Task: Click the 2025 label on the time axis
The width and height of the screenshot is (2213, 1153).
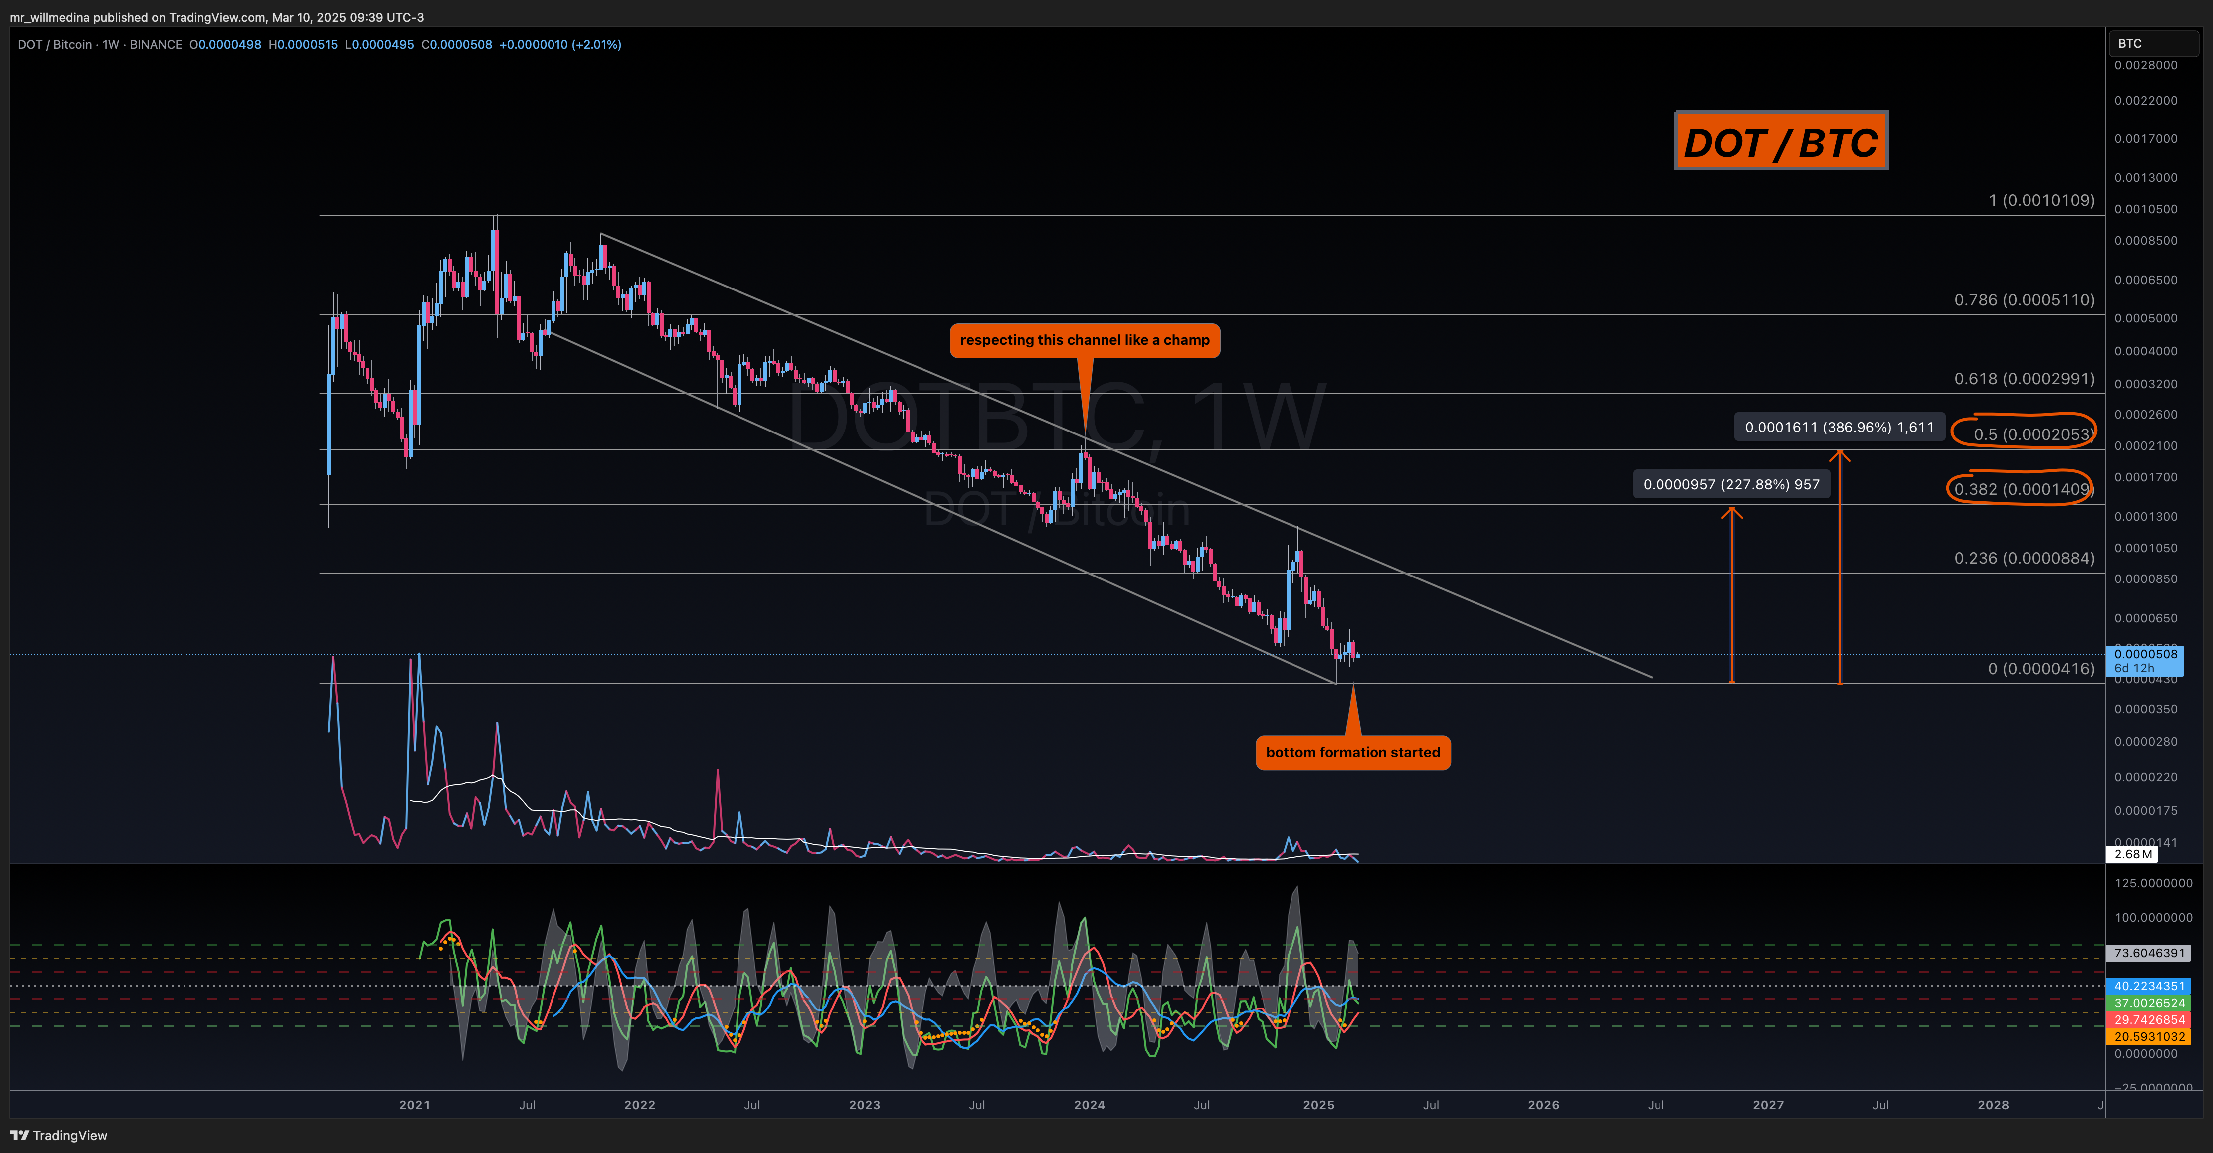Action: pyautogui.click(x=1319, y=1105)
